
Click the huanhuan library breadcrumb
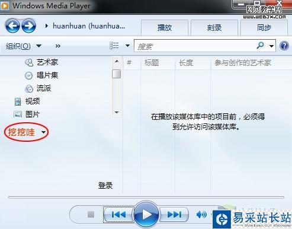(89, 26)
